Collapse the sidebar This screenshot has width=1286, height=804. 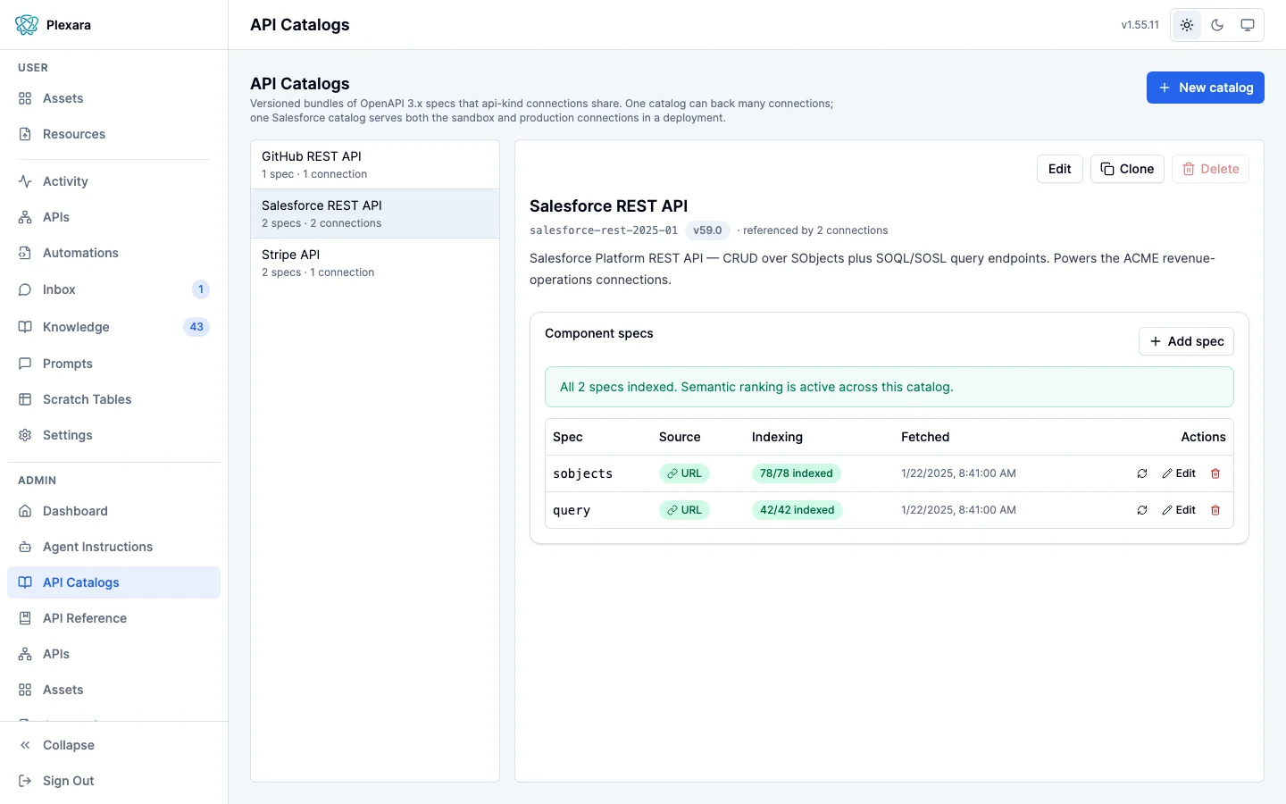(x=113, y=745)
